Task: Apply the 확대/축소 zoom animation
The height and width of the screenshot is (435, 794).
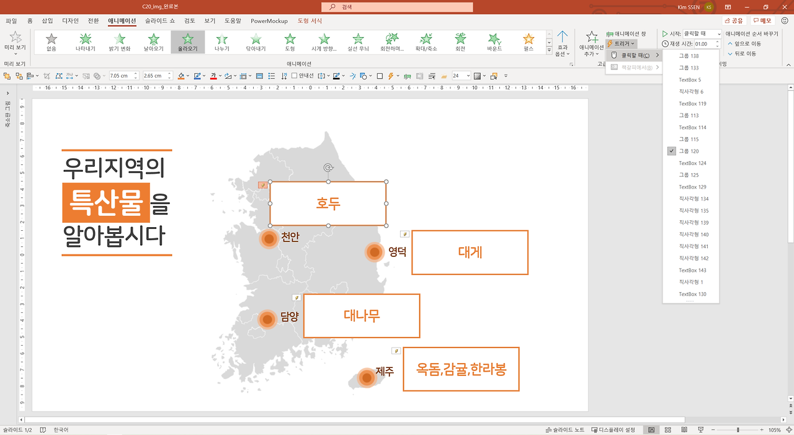Action: click(426, 42)
